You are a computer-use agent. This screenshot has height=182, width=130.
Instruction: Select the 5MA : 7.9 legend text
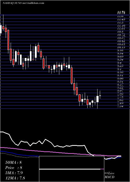[14, 173]
